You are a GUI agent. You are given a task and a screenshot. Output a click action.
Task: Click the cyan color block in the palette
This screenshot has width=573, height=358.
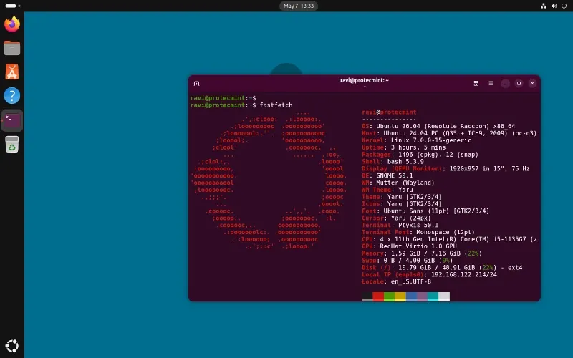pyautogui.click(x=433, y=296)
